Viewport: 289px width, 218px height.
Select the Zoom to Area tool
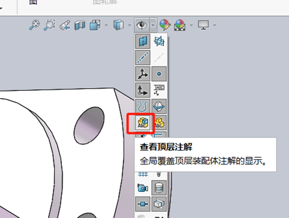pos(49,25)
